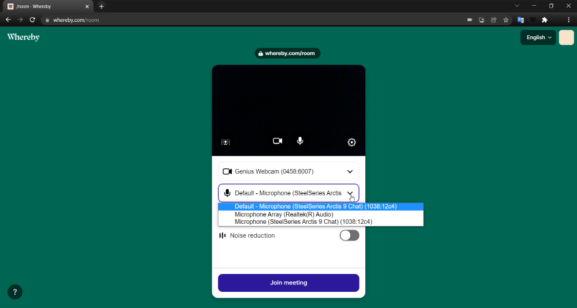Viewport: 577px width, 308px height.
Task: Click the help question mark button
Action: [15, 292]
